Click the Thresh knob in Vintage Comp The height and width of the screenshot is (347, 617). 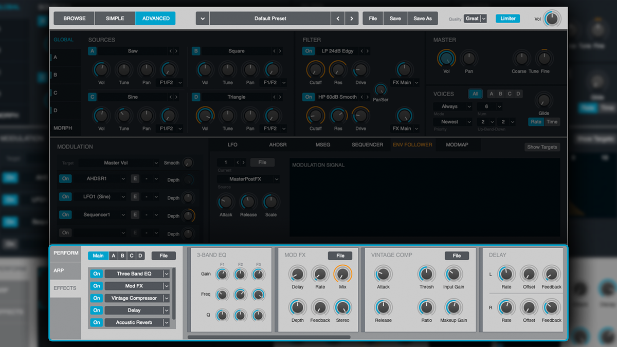426,275
